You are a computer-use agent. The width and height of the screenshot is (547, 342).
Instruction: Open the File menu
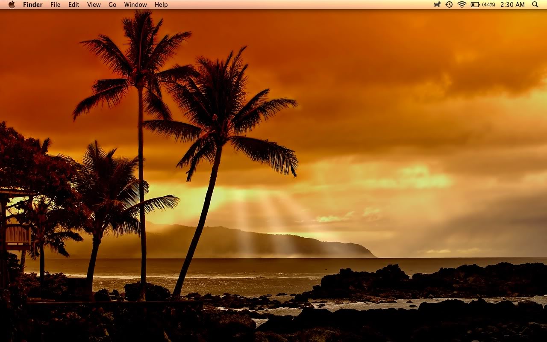pyautogui.click(x=55, y=5)
